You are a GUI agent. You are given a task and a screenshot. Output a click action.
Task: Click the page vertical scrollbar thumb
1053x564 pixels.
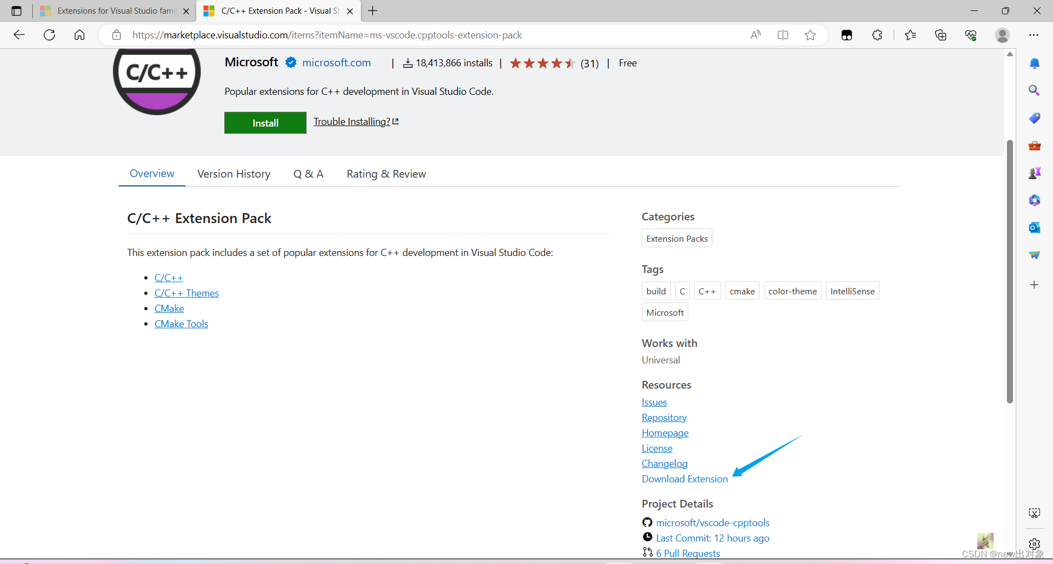click(x=1010, y=271)
